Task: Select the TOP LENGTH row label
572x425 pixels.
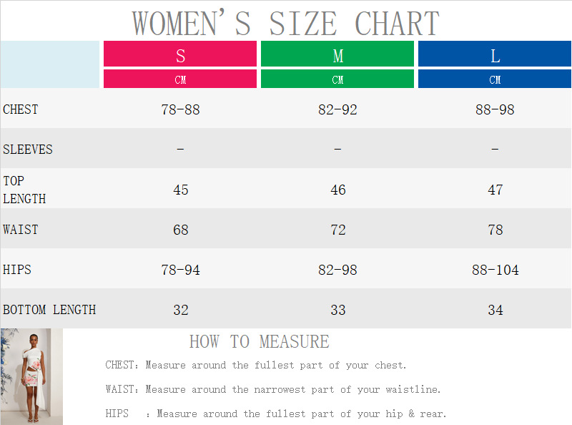Action: (24, 190)
